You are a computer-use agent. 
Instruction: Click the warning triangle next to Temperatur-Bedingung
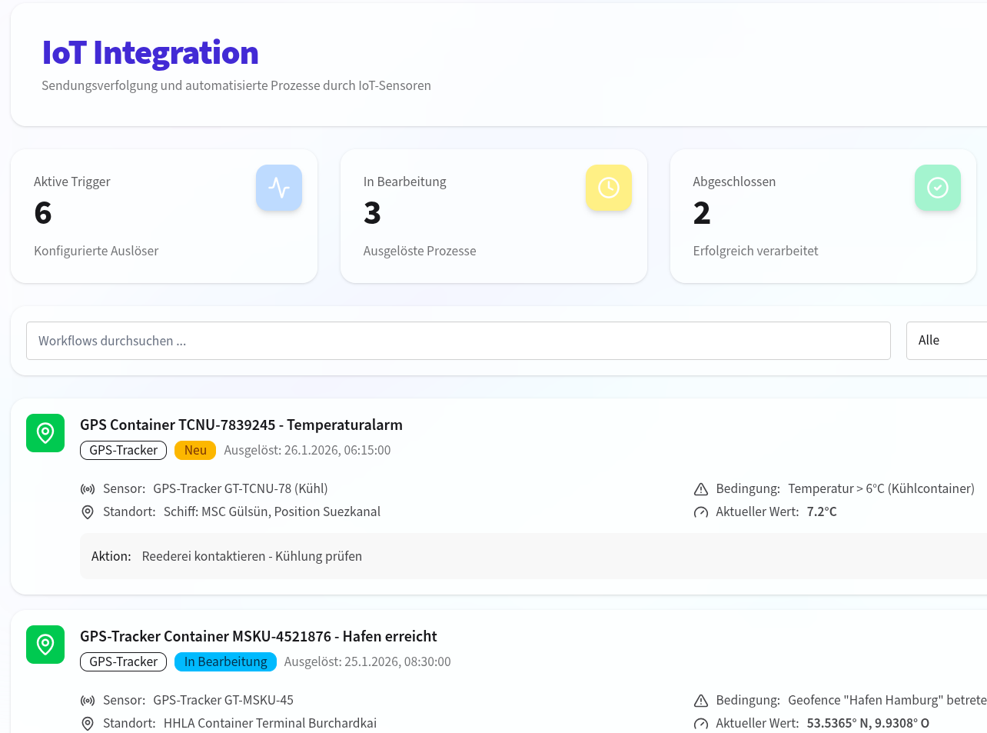(x=700, y=488)
